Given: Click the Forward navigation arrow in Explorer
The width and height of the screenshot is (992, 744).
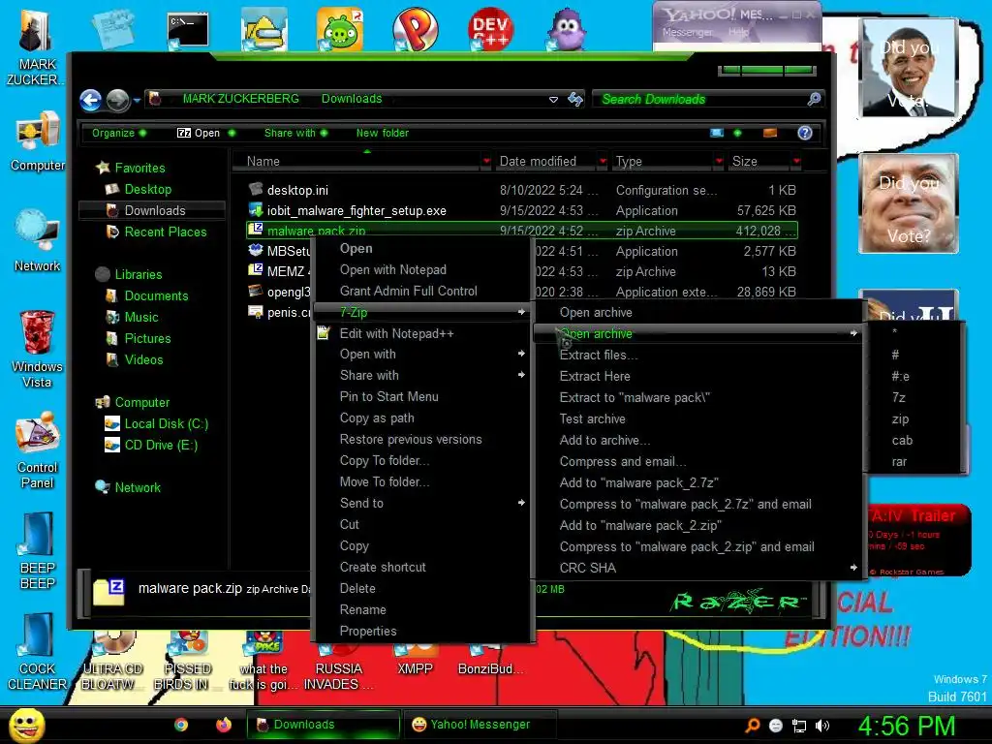Looking at the screenshot, I should [117, 100].
